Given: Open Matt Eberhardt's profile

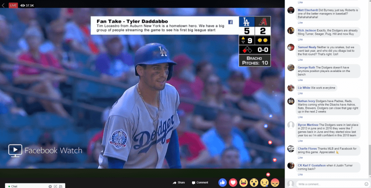Looking at the screenshot, I should click(308, 10).
